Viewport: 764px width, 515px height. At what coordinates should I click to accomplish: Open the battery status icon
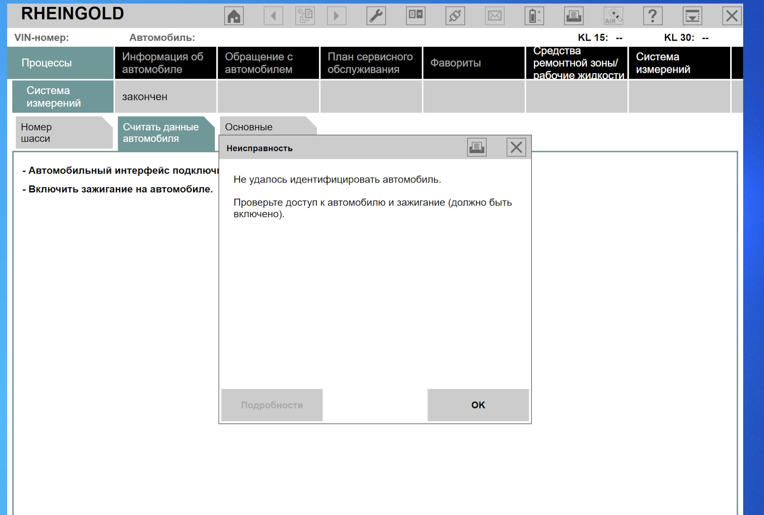tap(534, 16)
